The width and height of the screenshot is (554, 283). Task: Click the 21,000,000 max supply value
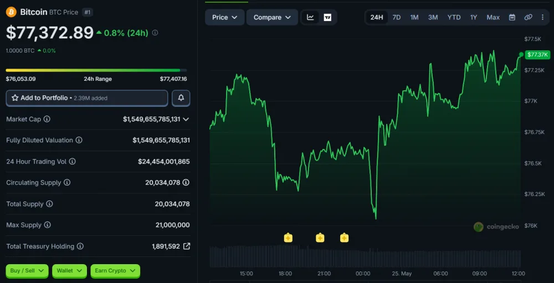pos(172,225)
